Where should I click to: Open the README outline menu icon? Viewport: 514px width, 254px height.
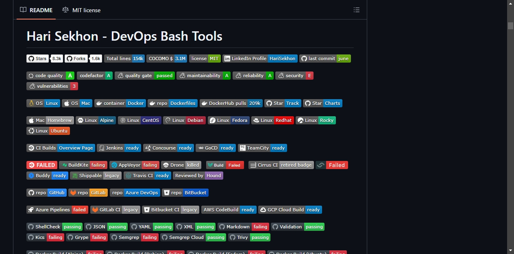tap(357, 10)
